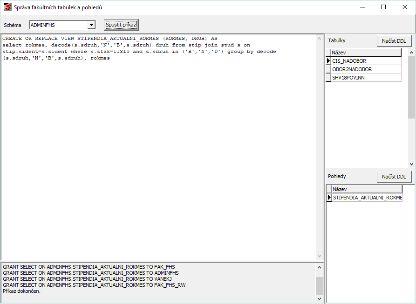
Task: Select the OBOR2NADOBOR table row
Action: [366, 69]
